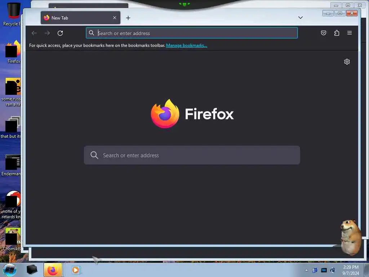Select the 'that but its' desktop icon
This screenshot has height=277, width=369.
(x=11, y=127)
